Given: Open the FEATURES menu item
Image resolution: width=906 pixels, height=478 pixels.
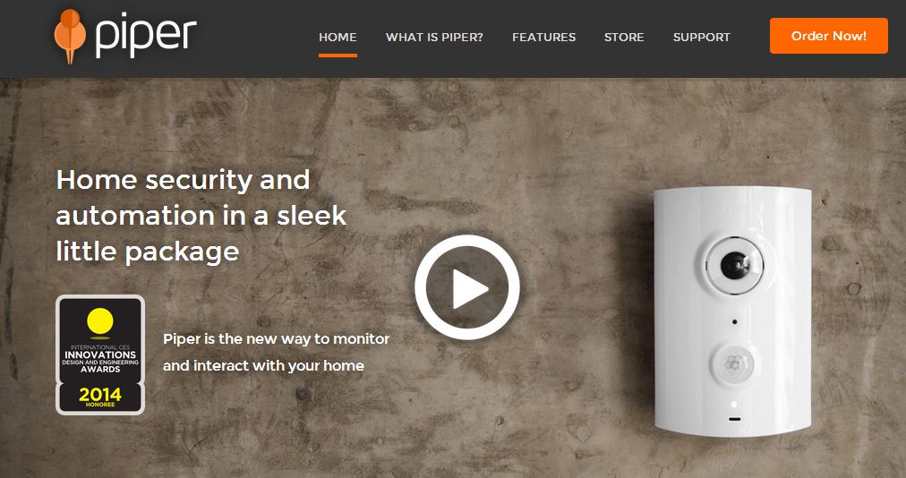Looking at the screenshot, I should point(543,37).
